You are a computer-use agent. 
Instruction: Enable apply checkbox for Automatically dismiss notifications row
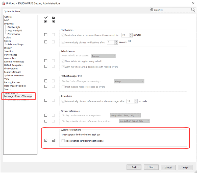(x=46, y=42)
